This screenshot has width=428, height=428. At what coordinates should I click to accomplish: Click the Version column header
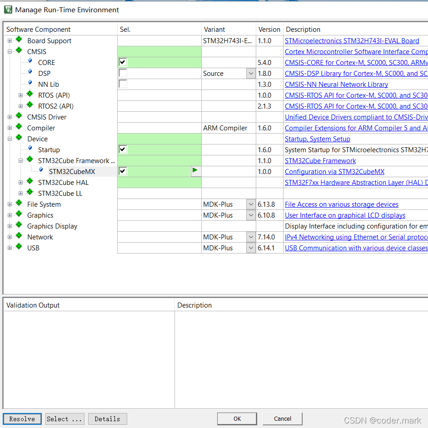pyautogui.click(x=269, y=29)
